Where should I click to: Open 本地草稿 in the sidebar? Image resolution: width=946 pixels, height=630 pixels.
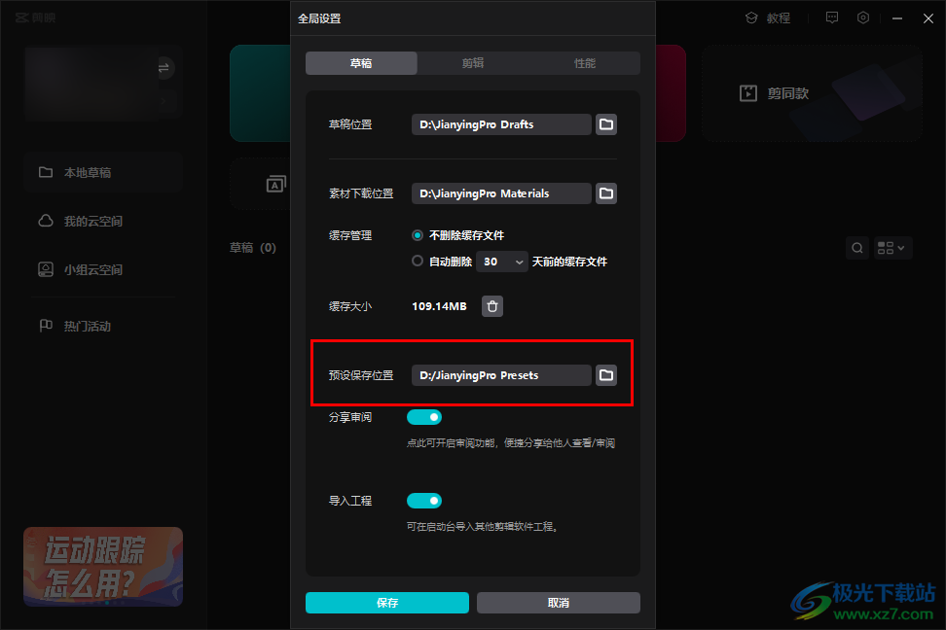click(x=103, y=172)
